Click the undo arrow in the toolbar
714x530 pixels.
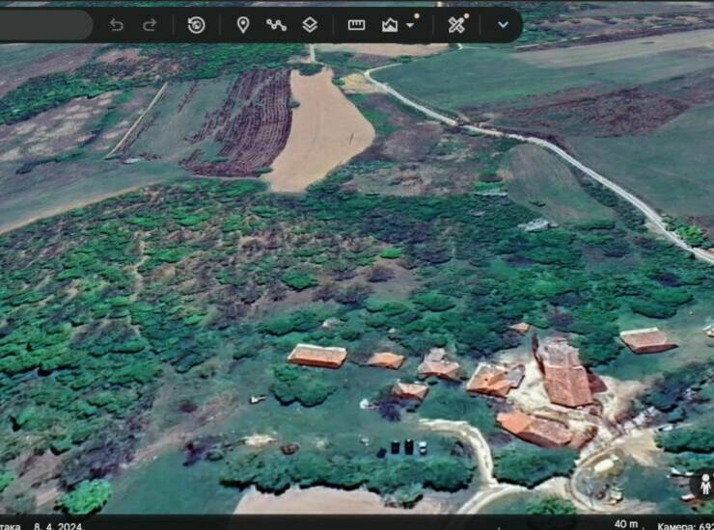[x=117, y=25]
